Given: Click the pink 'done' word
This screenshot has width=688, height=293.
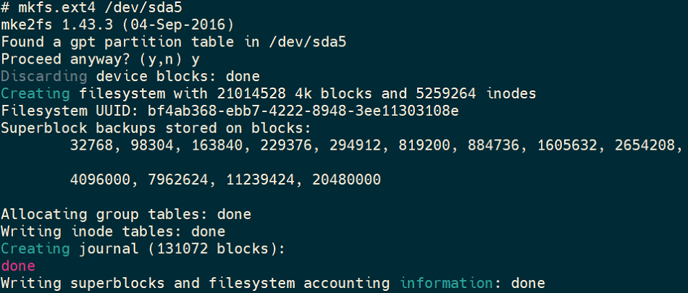Looking at the screenshot, I should [x=18, y=266].
